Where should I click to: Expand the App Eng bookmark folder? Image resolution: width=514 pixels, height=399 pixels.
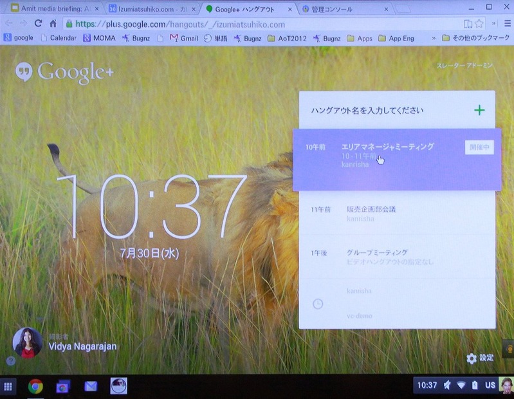tap(396, 39)
